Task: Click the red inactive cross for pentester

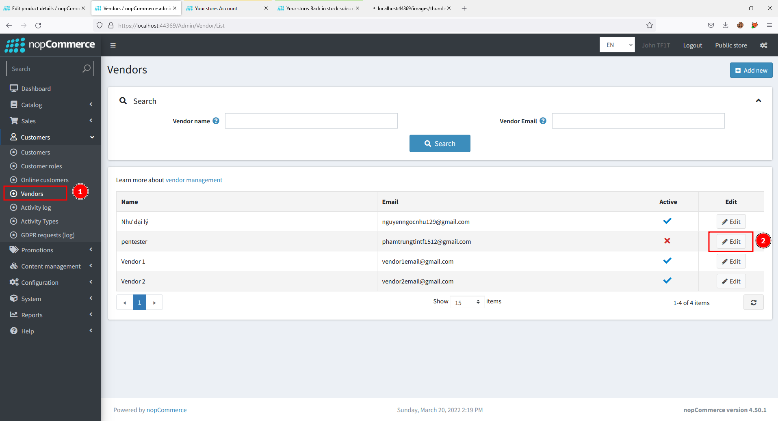Action: point(667,241)
